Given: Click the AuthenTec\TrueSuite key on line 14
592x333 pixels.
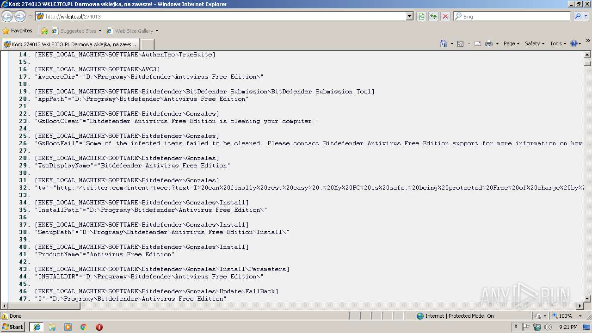Looking at the screenshot, I should pos(125,55).
